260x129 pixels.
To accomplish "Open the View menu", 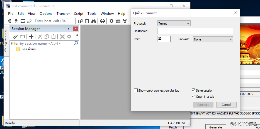I will (31, 14).
